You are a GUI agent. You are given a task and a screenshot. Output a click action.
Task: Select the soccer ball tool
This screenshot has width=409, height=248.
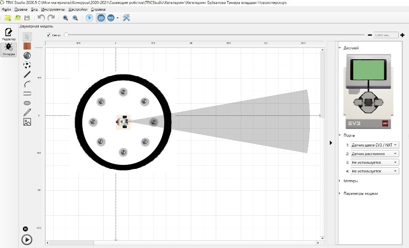(x=27, y=64)
